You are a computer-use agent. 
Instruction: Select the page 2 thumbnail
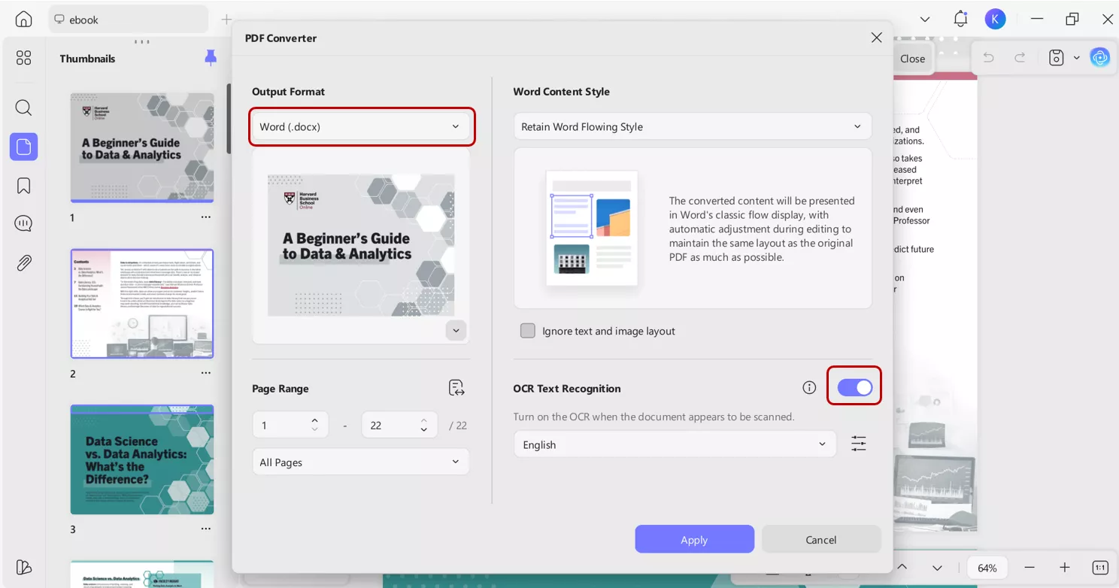tap(141, 304)
